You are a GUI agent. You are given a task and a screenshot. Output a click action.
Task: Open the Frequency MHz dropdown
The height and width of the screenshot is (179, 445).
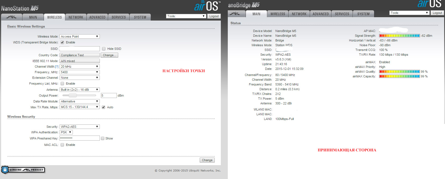coord(80,72)
